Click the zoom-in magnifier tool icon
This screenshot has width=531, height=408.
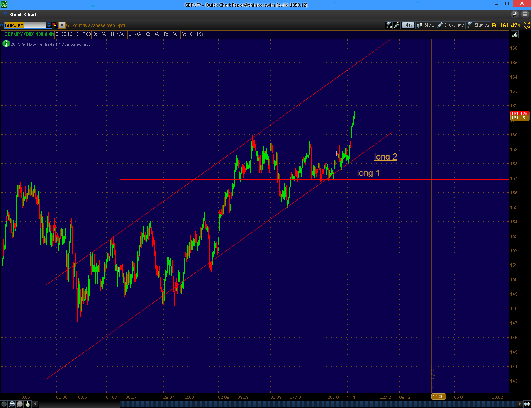click(12, 404)
